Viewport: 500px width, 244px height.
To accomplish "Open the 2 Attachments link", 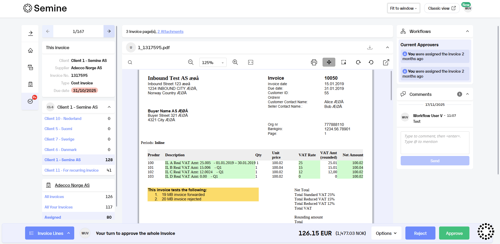I will 170,31.
